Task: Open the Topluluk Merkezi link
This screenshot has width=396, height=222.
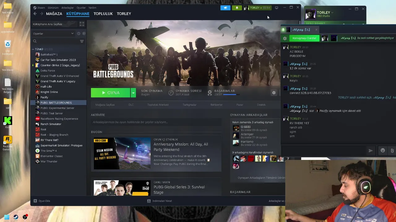Action: coord(158,105)
